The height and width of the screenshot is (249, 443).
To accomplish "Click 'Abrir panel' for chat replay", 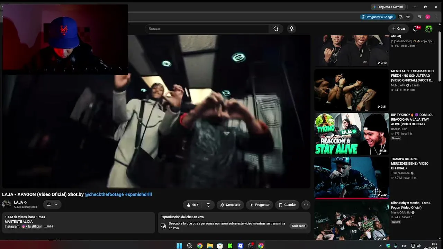I will (x=298, y=226).
